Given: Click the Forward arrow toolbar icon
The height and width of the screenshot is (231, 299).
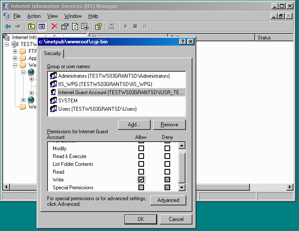Looking at the screenshot, I should click(x=18, y=26).
